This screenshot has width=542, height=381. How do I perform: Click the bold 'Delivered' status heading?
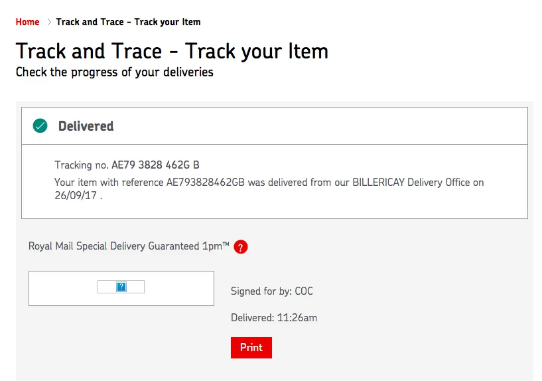click(x=86, y=126)
